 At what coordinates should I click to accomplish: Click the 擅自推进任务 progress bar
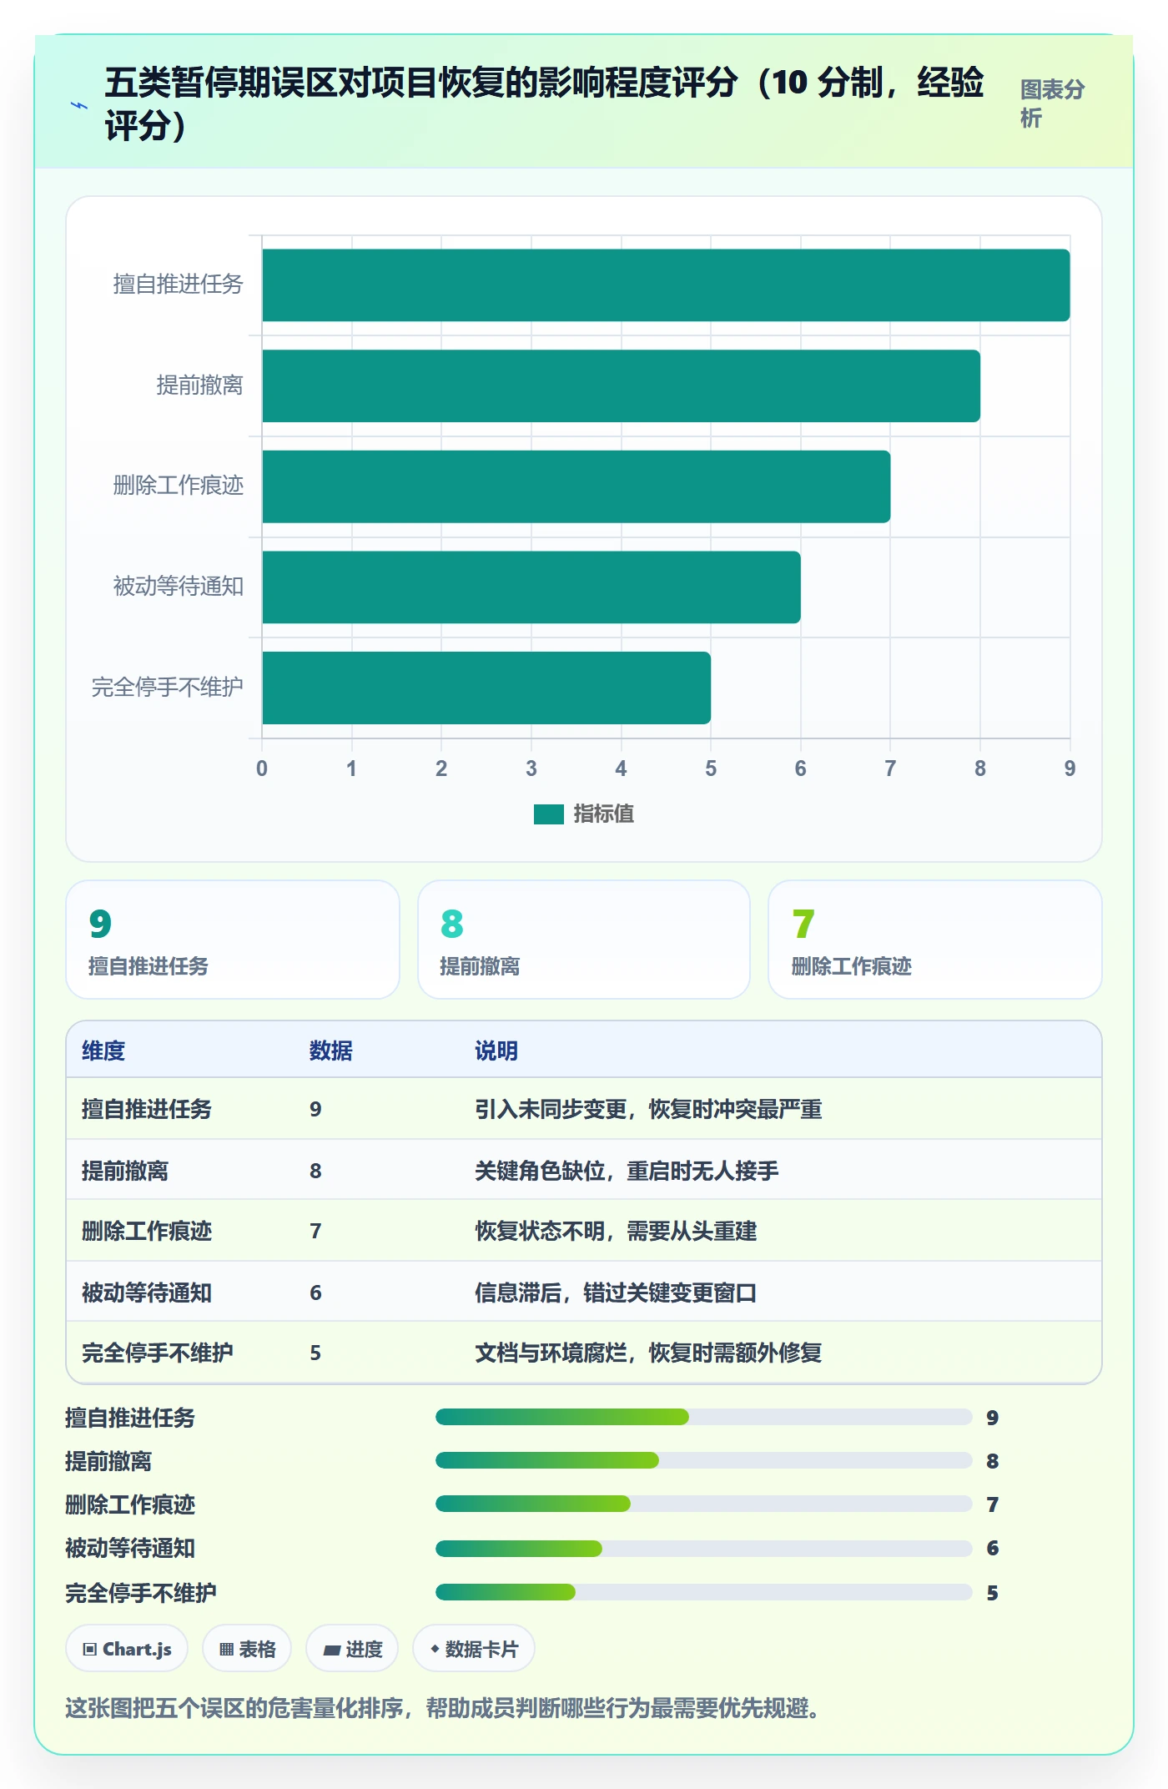pyautogui.click(x=704, y=1417)
